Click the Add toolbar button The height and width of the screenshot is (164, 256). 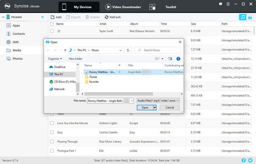coord(56,17)
